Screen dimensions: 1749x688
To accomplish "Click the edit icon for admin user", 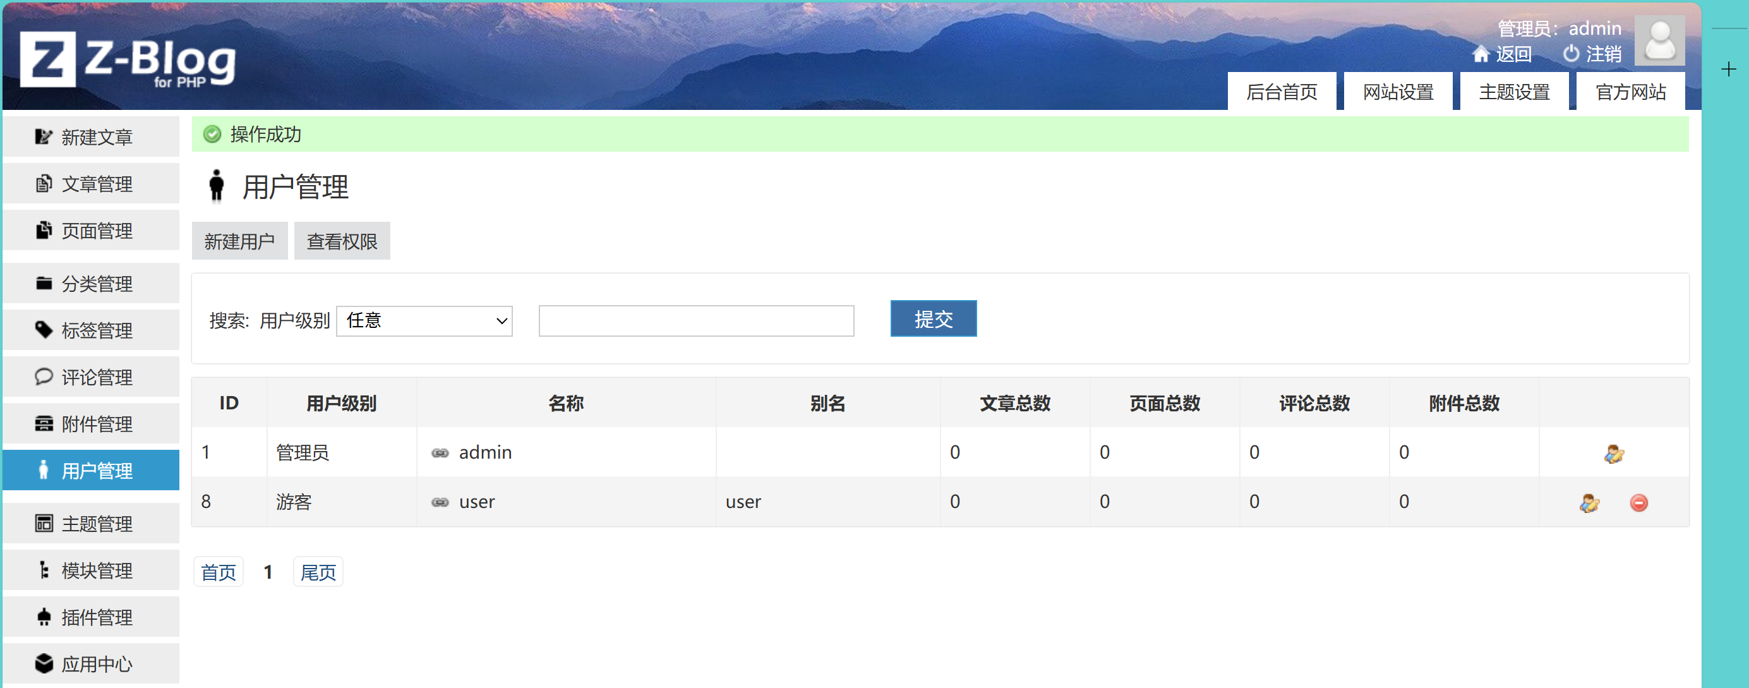I will [x=1613, y=453].
